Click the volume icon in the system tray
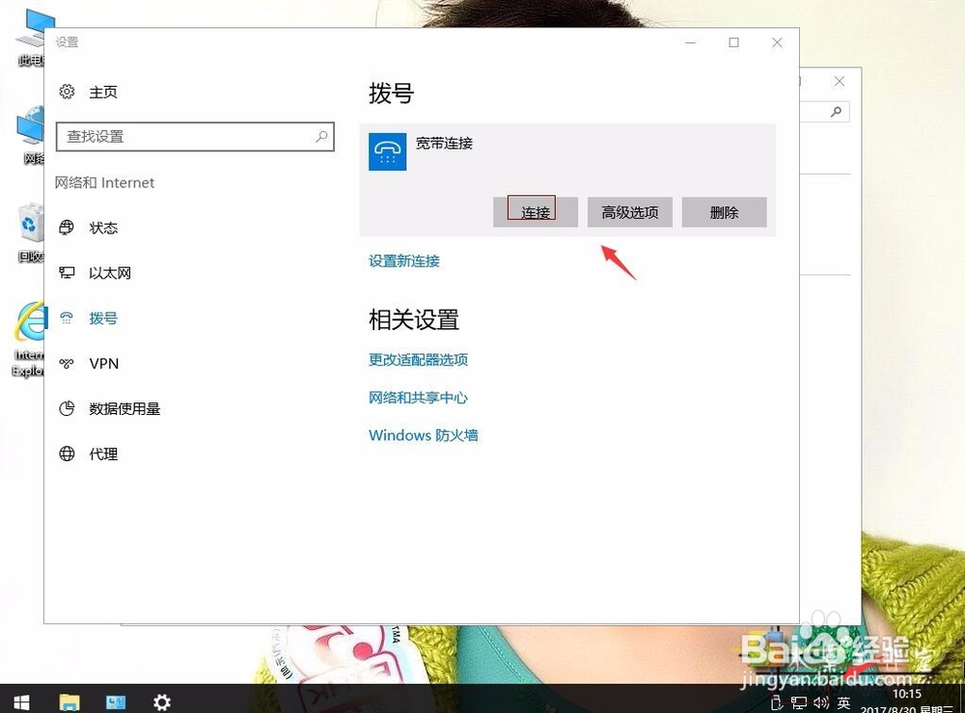Image resolution: width=965 pixels, height=713 pixels. coord(820,702)
